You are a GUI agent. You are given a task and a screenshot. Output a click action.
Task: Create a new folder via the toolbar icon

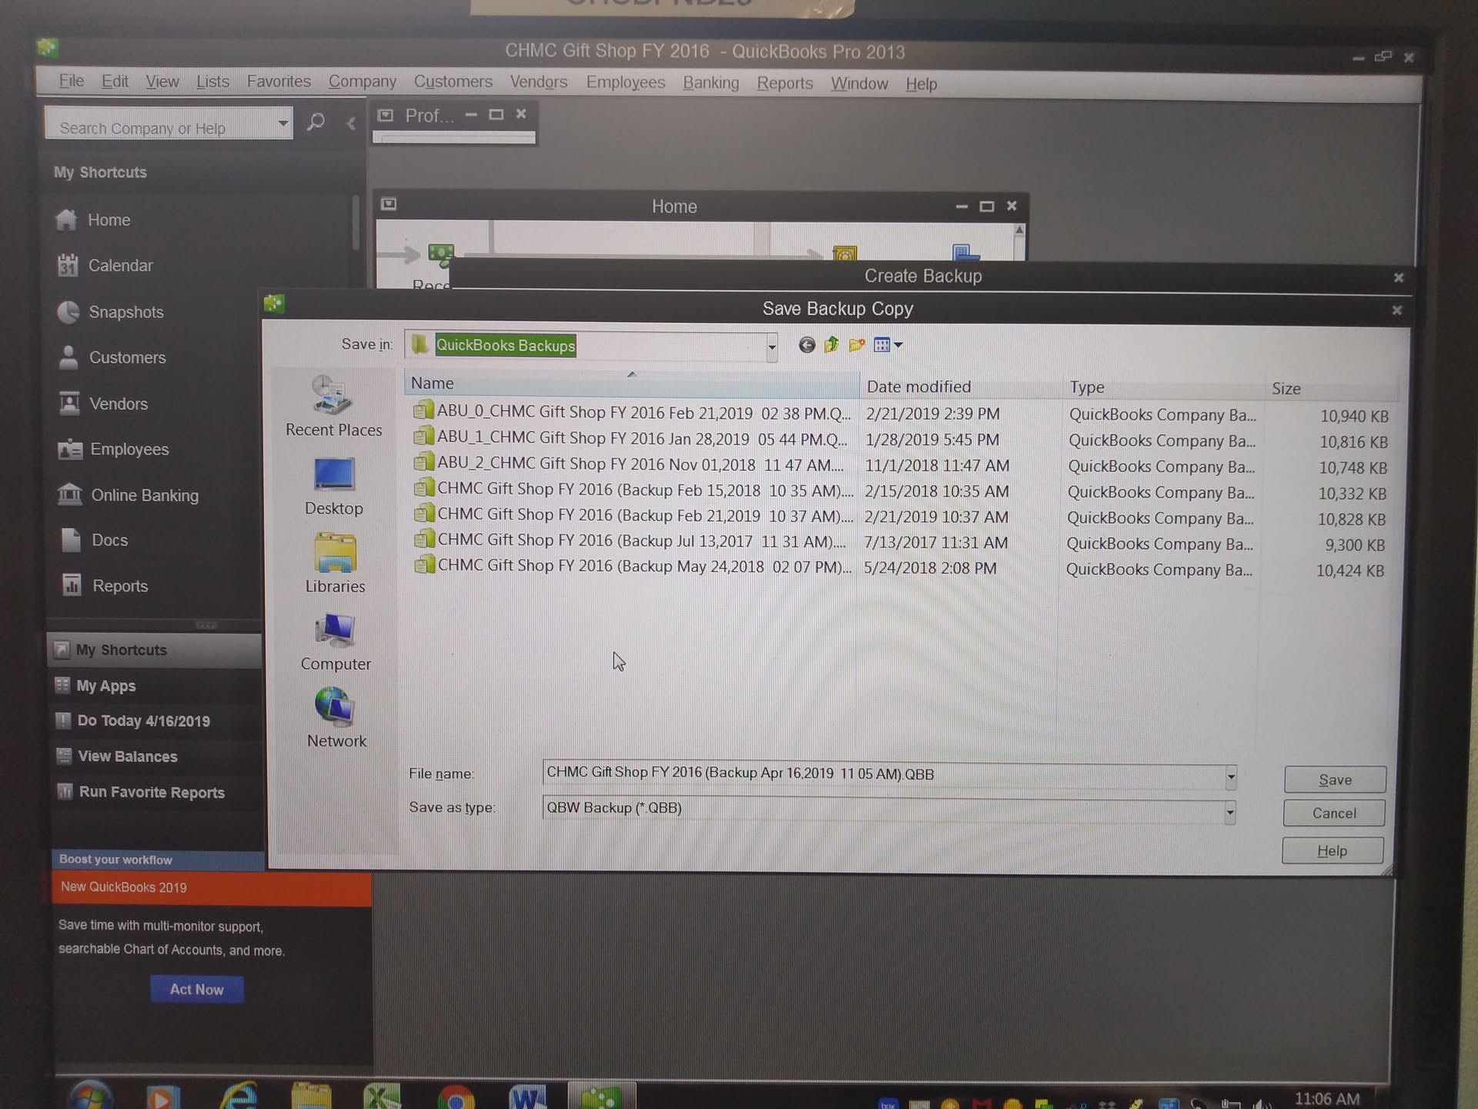856,345
